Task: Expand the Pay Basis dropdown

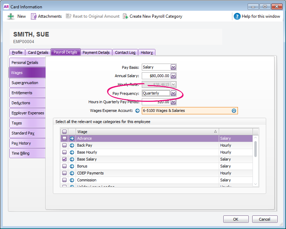Action: 173,67
